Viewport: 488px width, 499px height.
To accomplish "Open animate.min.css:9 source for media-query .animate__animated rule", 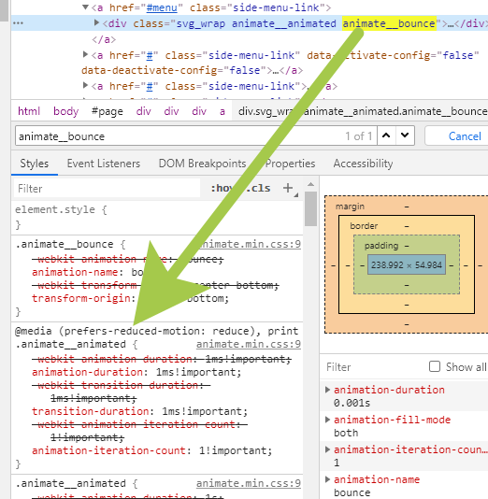I will click(x=249, y=344).
